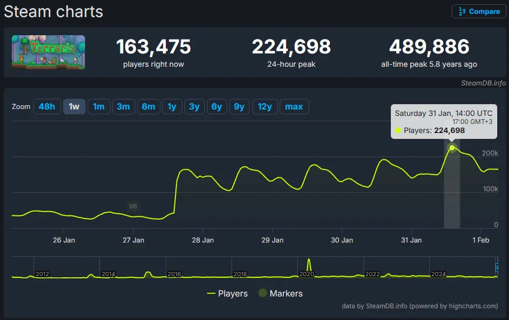Screen dimensions: 509x320
Task: Click '489,886' all-time peak value
Action: (x=429, y=46)
